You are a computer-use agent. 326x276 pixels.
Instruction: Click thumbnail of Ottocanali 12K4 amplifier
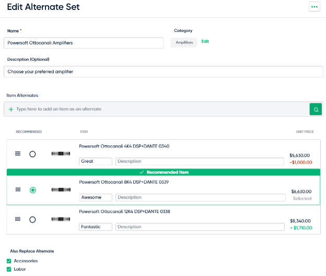[x=61, y=219]
